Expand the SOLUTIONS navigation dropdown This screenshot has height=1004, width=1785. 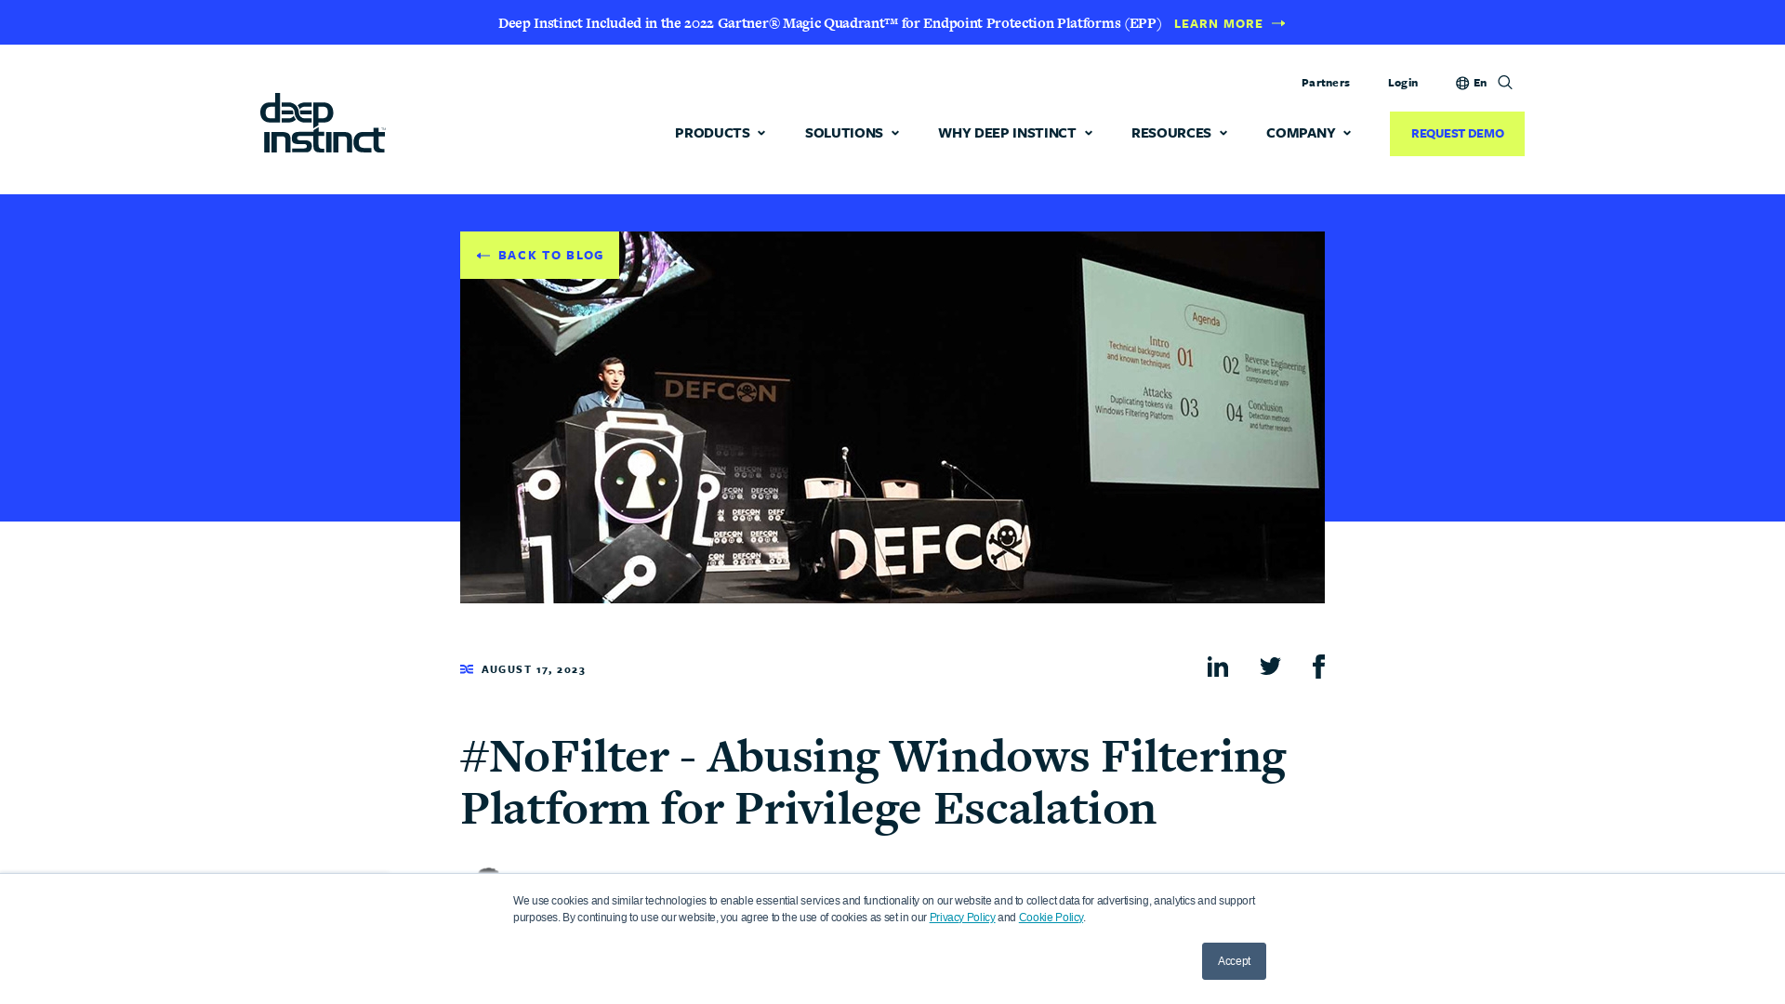coord(852,132)
